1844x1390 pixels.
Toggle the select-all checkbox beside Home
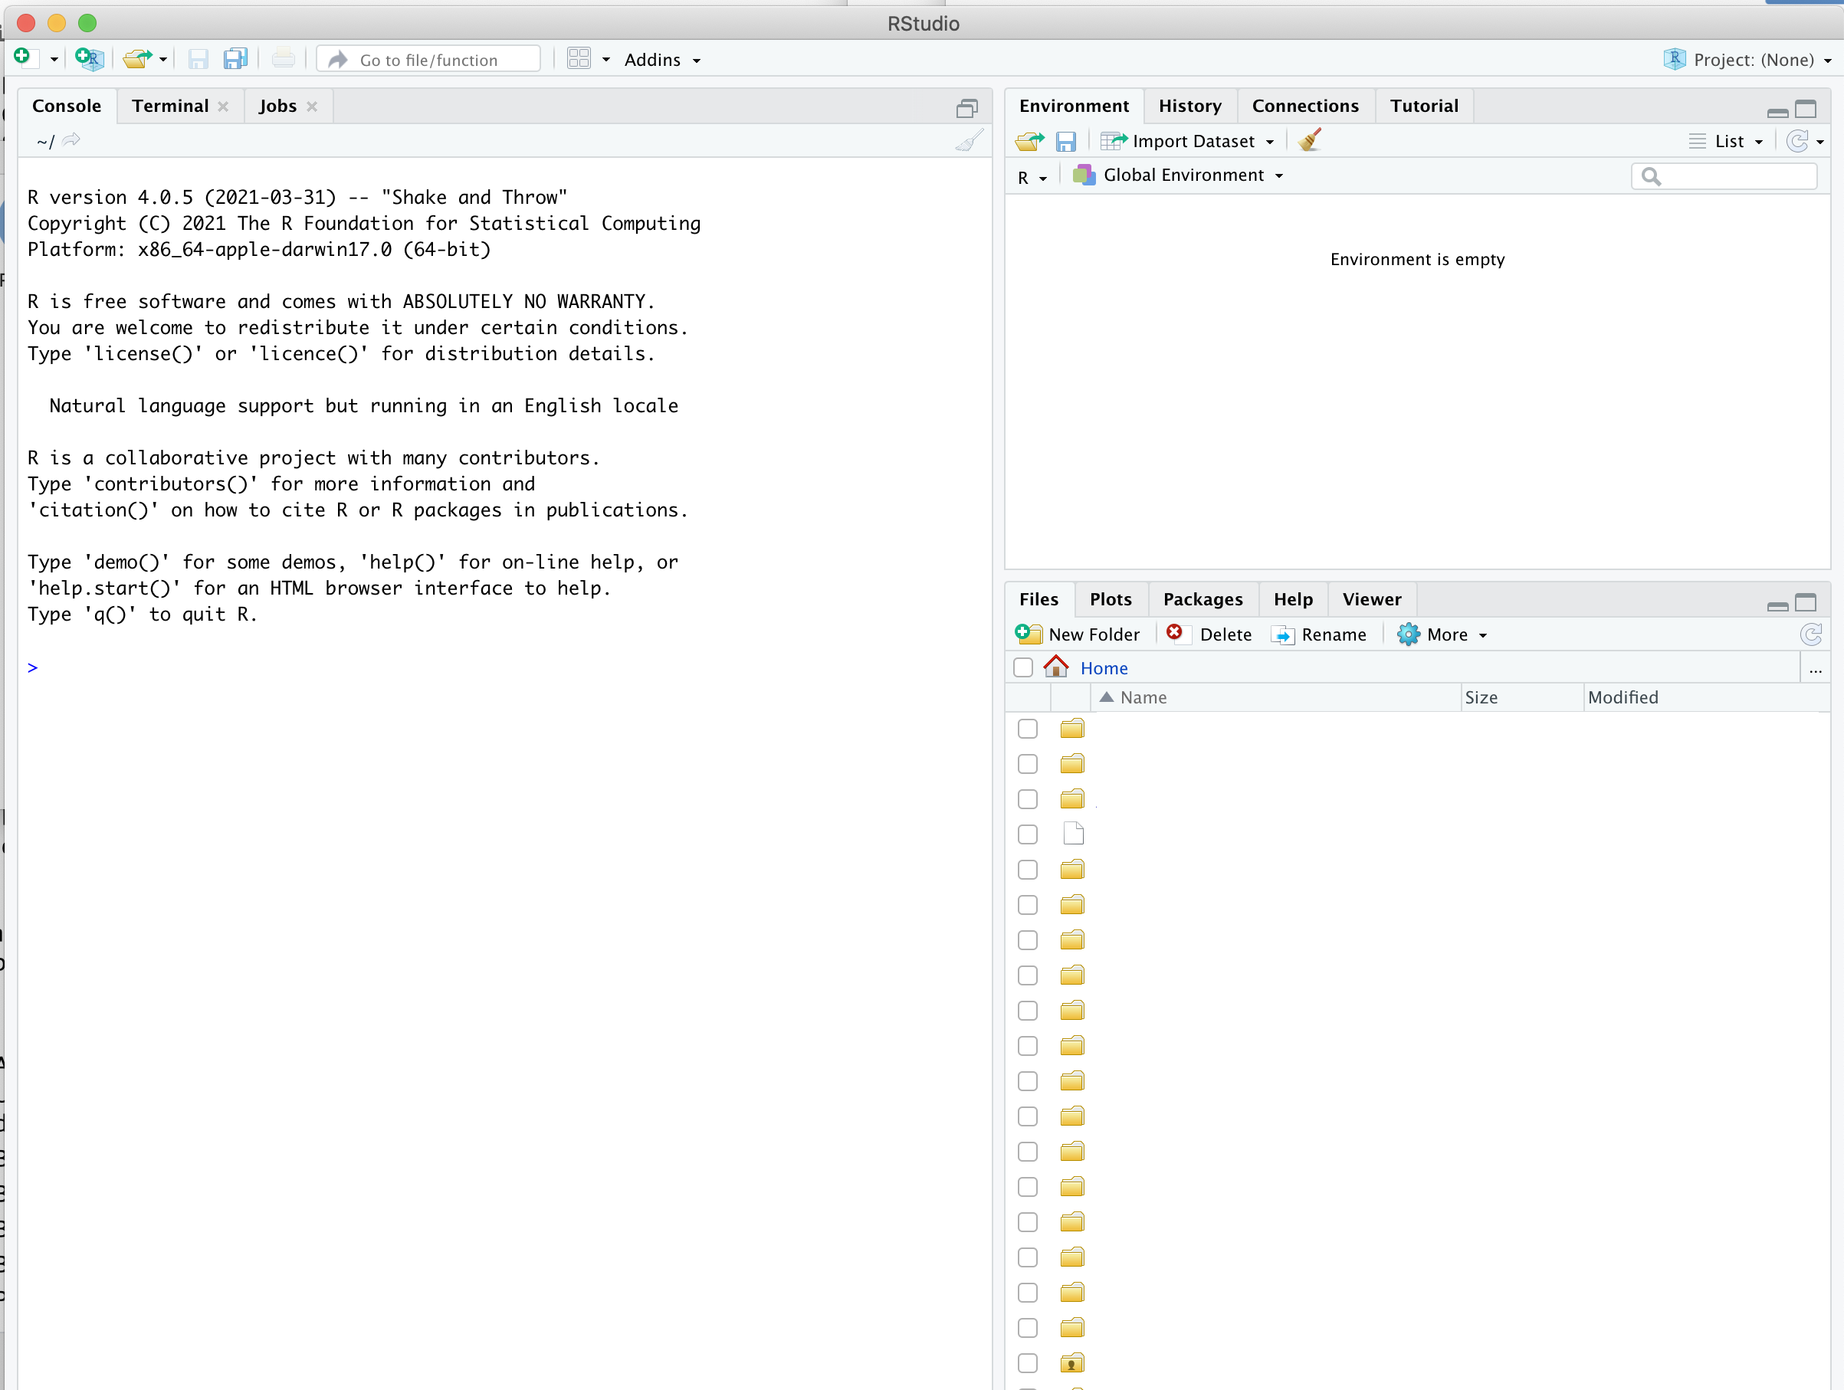tap(1023, 668)
